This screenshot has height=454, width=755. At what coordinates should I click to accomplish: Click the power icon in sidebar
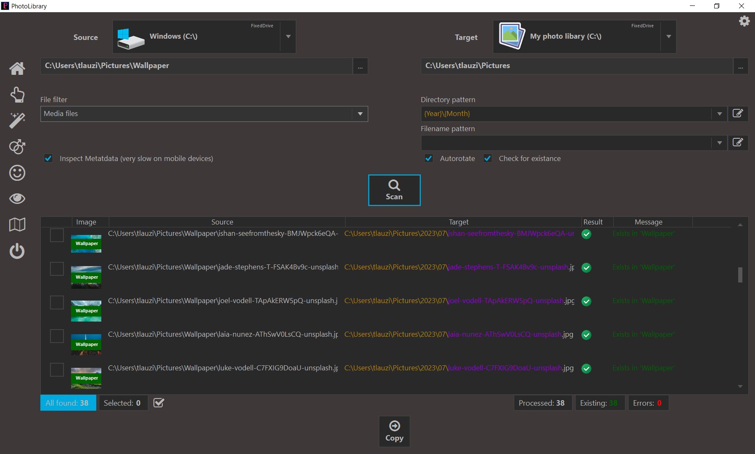(x=17, y=251)
